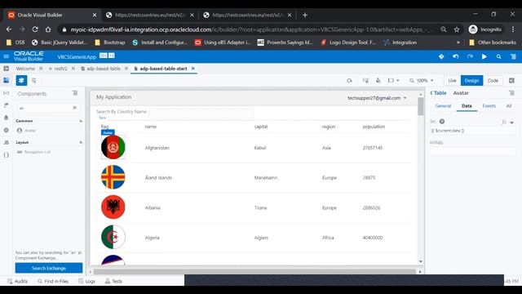The image size is (522, 294).
Task: Open Audits in the bottom bar
Action: pos(18,281)
